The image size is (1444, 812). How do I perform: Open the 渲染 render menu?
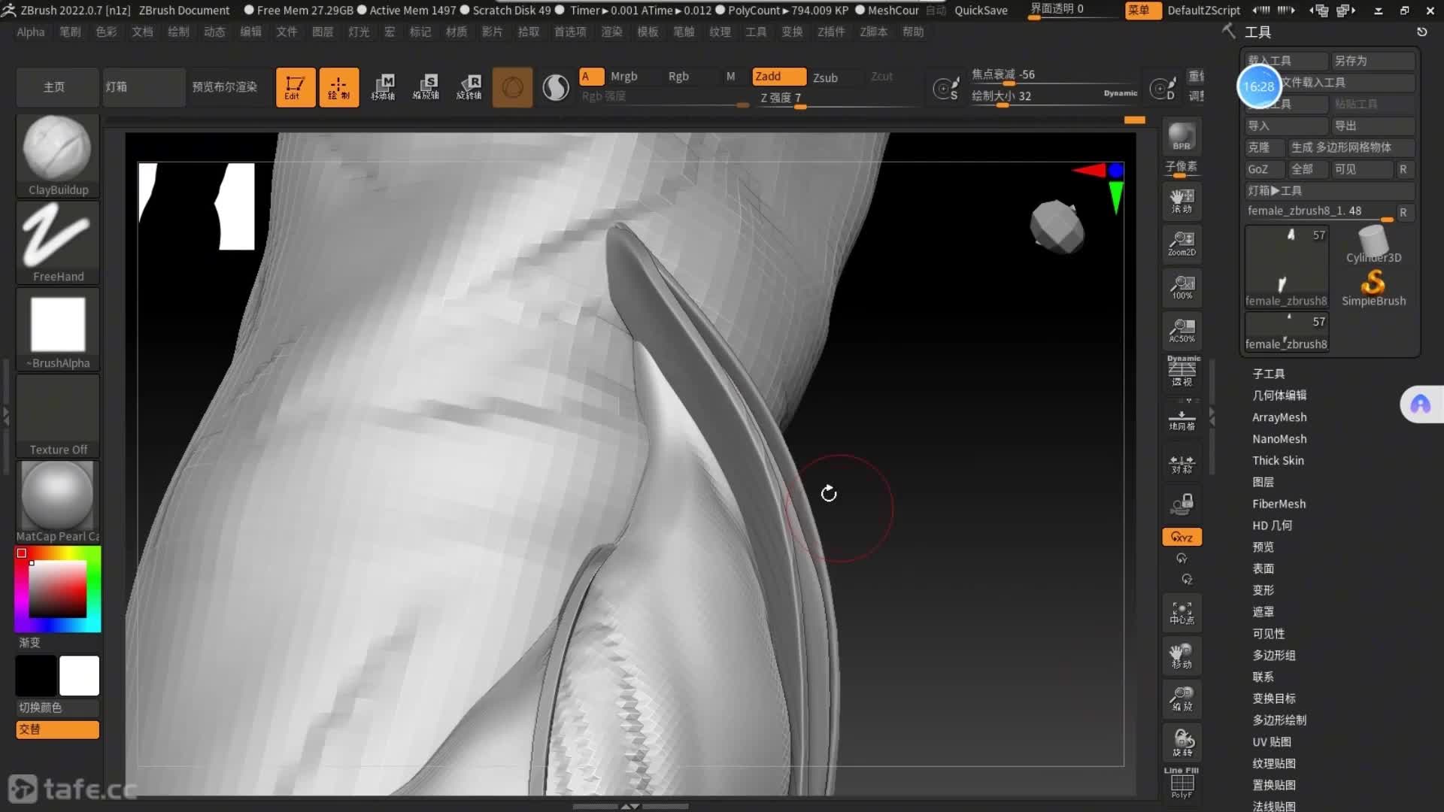[x=611, y=32]
